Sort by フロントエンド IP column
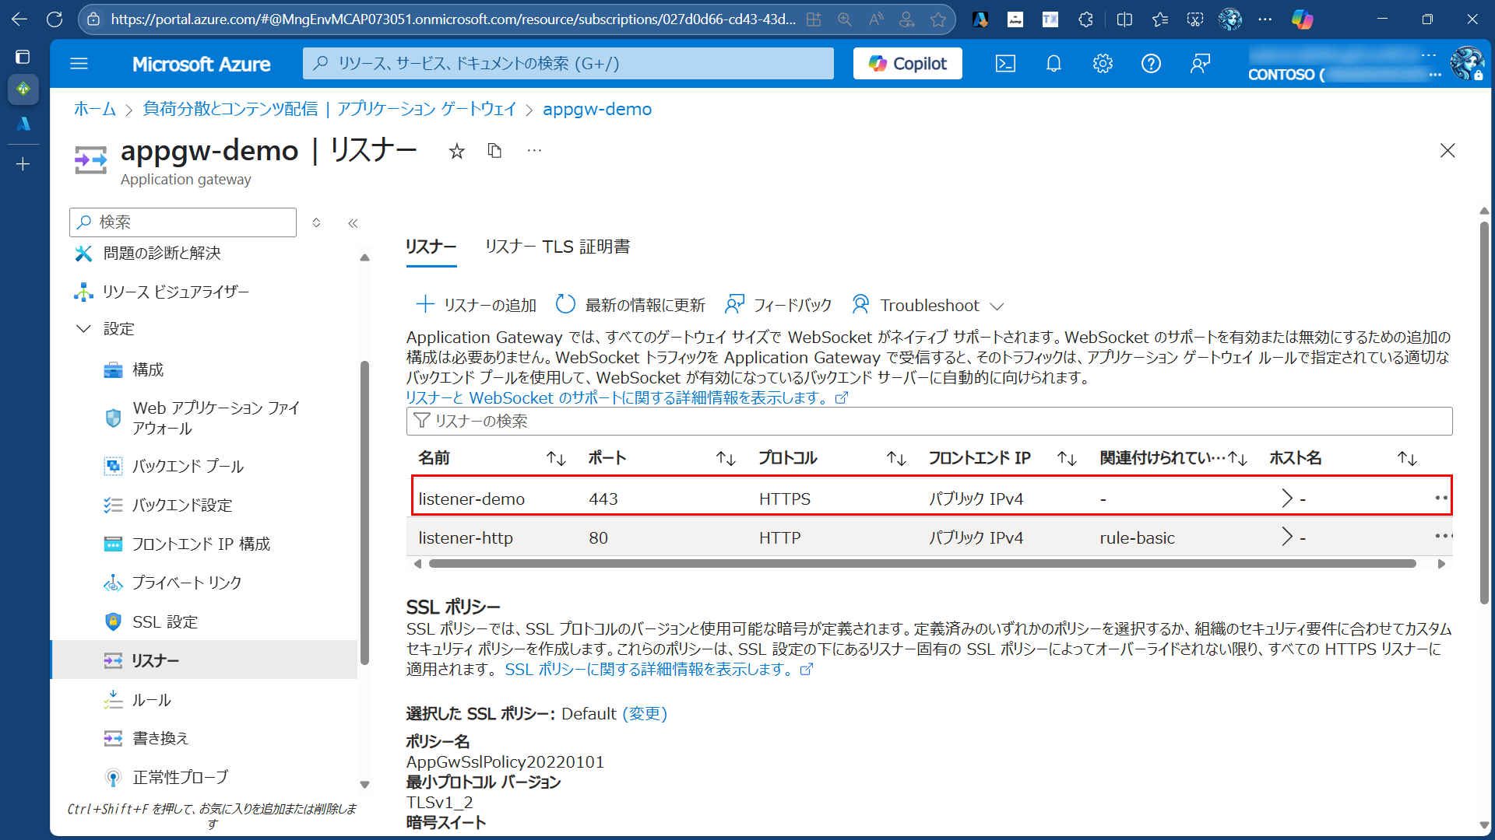Viewport: 1495px width, 840px height. click(x=1067, y=459)
